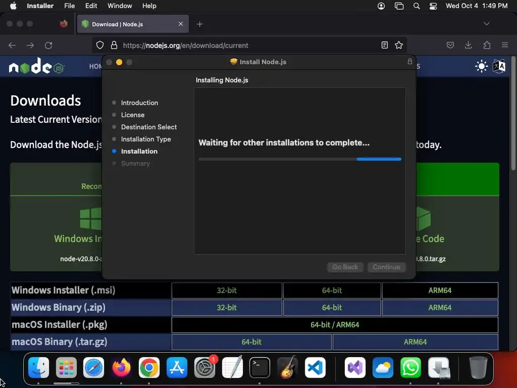Open WhatsApp from the Dock
The width and height of the screenshot is (517, 388).
(410, 367)
